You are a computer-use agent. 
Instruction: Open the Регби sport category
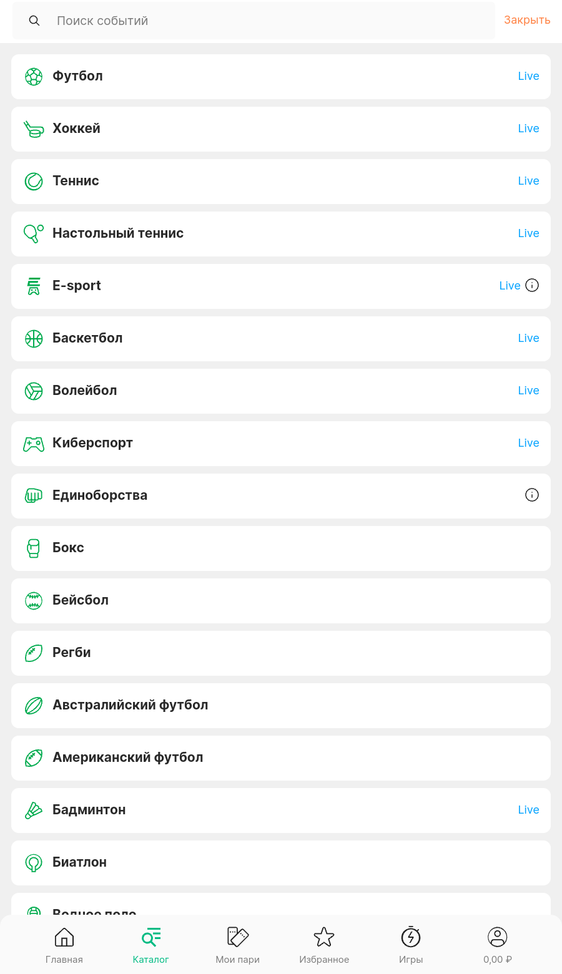[281, 653]
